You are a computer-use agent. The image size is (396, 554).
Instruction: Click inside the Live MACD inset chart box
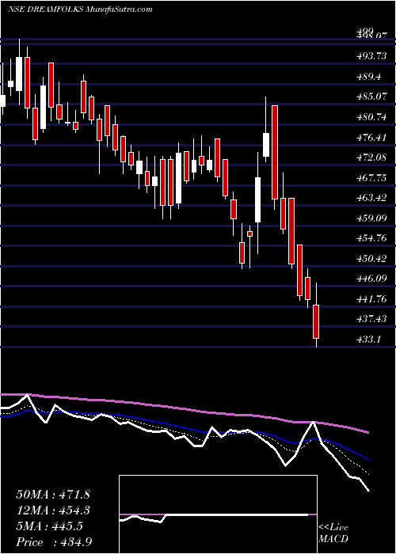[218, 514]
